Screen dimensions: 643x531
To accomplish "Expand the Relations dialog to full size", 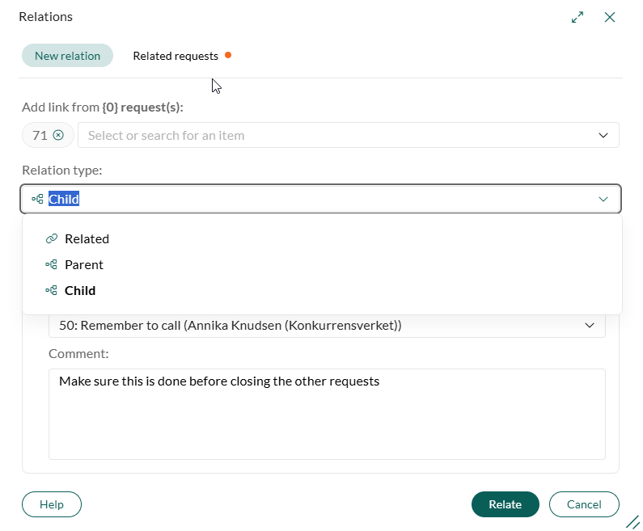I will pyautogui.click(x=577, y=17).
